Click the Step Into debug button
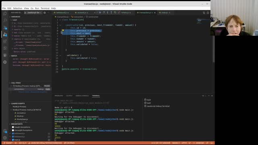The width and height of the screenshot is (258, 145). pos(108,12)
